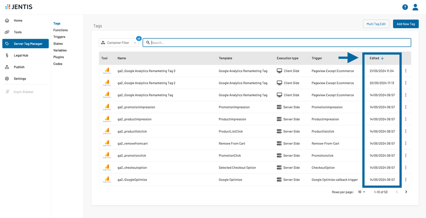Open three-dot menu for ga2_GoogleOptimize row
The image size is (426, 218).
(406, 180)
